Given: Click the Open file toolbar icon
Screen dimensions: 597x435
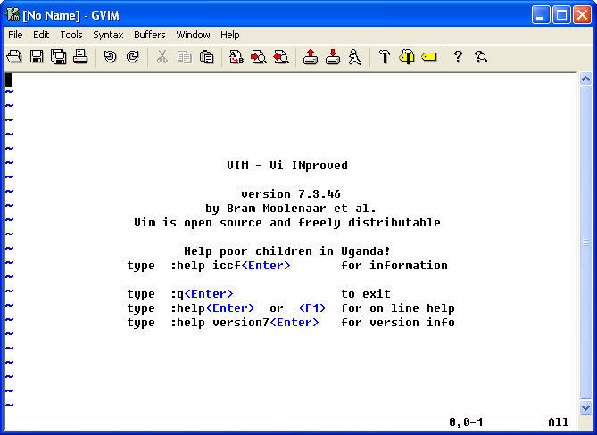Looking at the screenshot, I should (14, 57).
